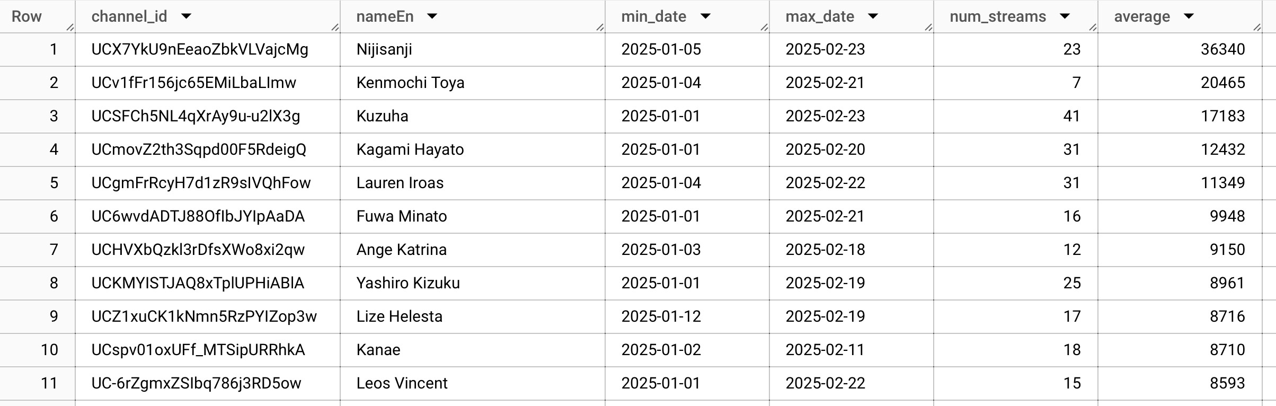Click the channel_id column resize handle icon
The width and height of the screenshot is (1276, 406).
click(x=335, y=28)
